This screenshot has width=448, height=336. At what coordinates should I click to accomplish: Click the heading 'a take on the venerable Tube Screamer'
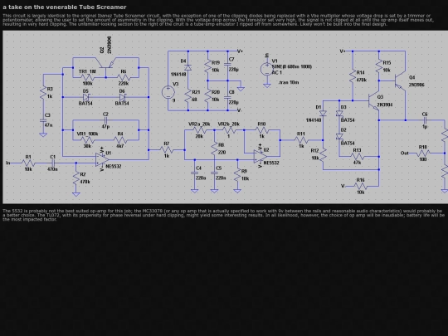click(x=65, y=7)
